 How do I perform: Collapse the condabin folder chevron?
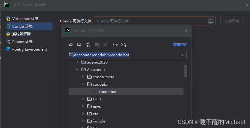(x=83, y=84)
